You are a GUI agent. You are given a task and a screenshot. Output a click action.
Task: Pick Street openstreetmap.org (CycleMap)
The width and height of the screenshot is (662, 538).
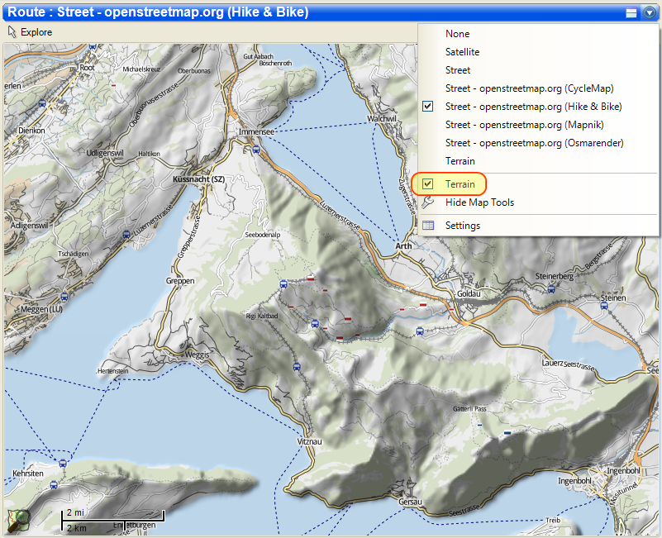pos(530,88)
